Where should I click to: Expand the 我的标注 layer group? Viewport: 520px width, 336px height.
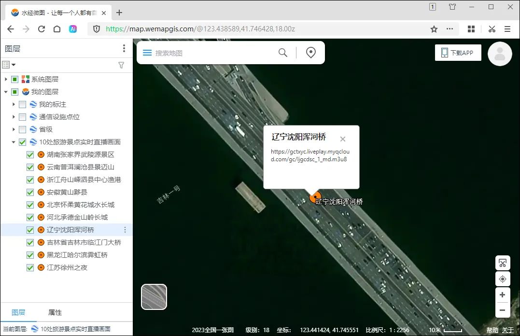(14, 104)
